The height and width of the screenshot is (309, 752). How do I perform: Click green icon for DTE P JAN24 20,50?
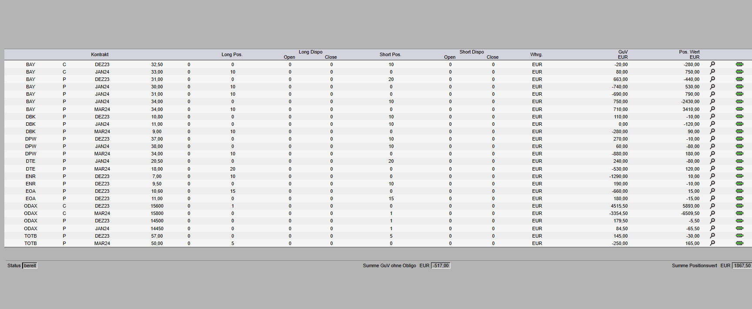tap(739, 161)
